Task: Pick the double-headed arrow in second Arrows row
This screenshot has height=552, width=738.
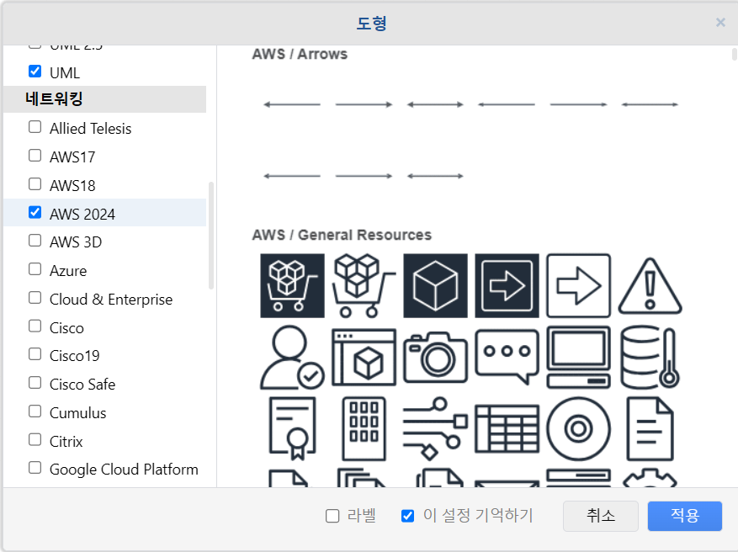Action: 435,176
